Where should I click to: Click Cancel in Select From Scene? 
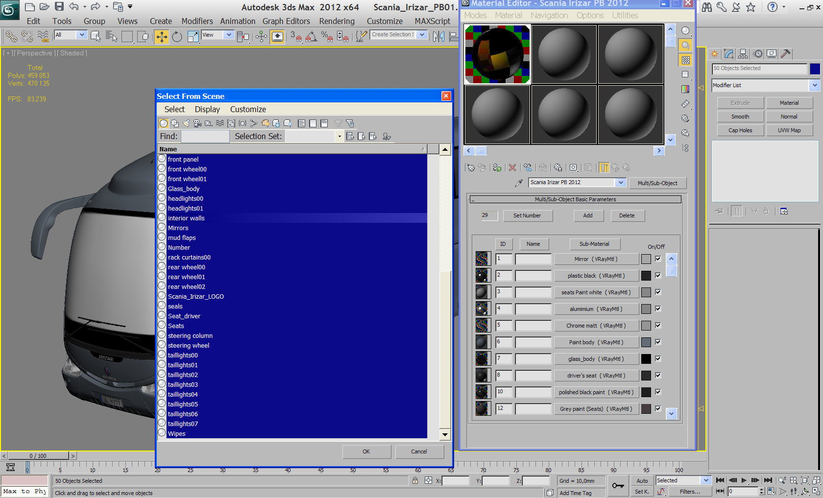[x=419, y=451]
